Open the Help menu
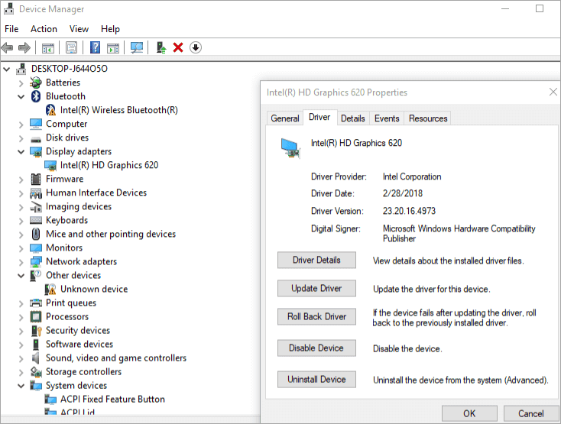This screenshot has height=424, width=561. [110, 29]
